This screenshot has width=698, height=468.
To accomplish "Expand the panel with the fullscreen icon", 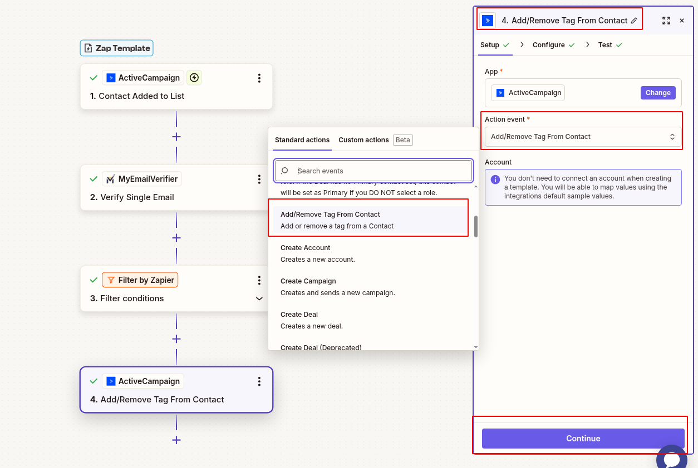I will tap(666, 21).
